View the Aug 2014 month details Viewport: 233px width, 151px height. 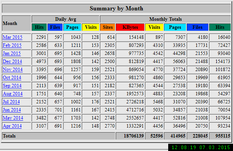point(13,94)
